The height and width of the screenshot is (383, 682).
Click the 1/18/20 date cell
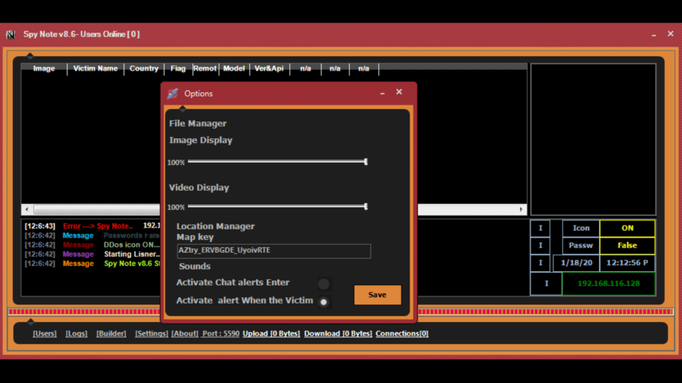pyautogui.click(x=576, y=263)
